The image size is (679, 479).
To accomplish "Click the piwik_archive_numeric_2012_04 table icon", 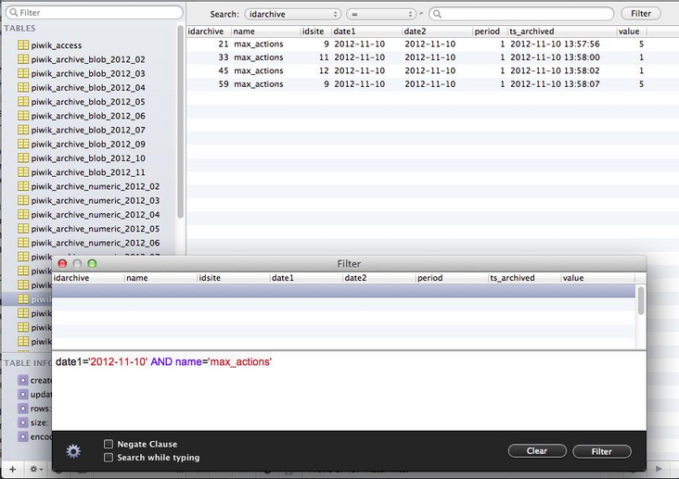I will point(23,215).
